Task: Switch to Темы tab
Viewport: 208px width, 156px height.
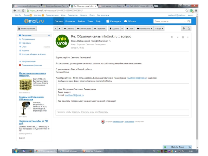Action: pyautogui.click(x=90, y=21)
